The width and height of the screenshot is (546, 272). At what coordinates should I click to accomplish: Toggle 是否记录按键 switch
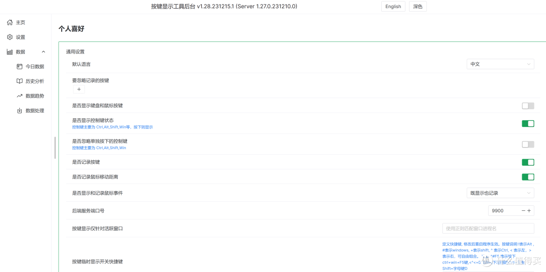pyautogui.click(x=528, y=162)
